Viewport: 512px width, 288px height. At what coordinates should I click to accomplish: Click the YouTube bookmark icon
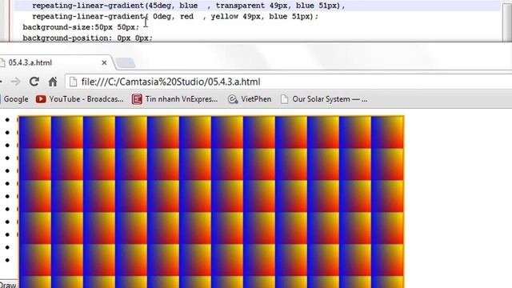click(41, 99)
